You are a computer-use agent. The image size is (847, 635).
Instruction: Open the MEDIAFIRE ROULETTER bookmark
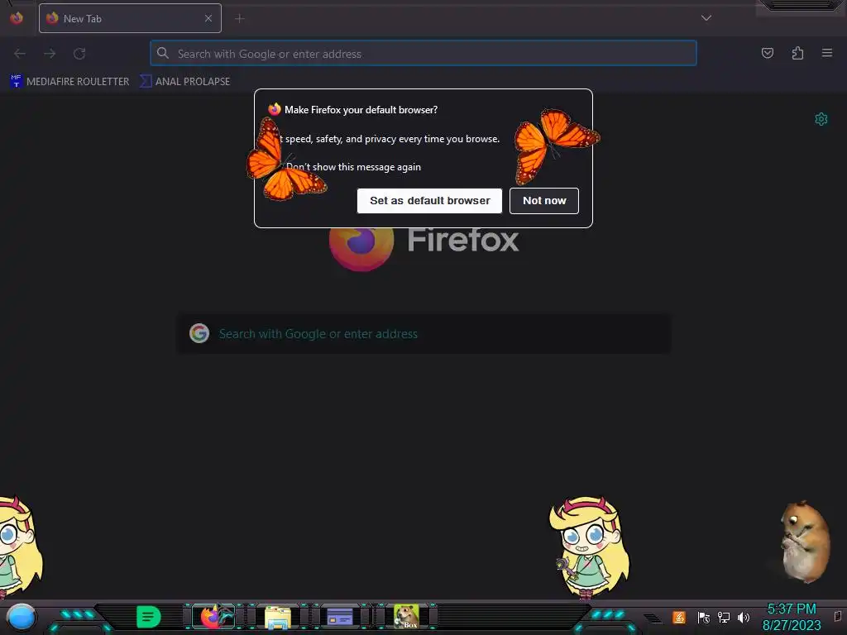69,82
